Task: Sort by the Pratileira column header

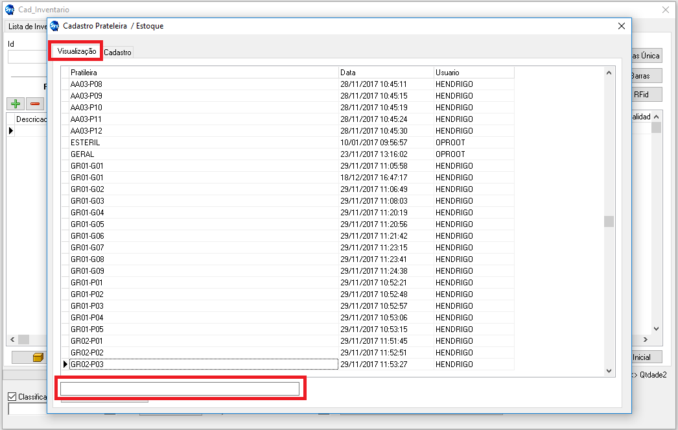Action: tap(204, 73)
